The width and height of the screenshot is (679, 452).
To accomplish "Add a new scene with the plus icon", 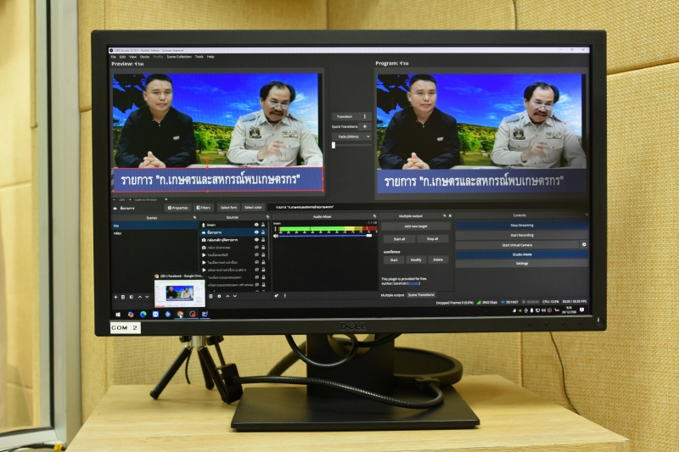I will point(115,297).
